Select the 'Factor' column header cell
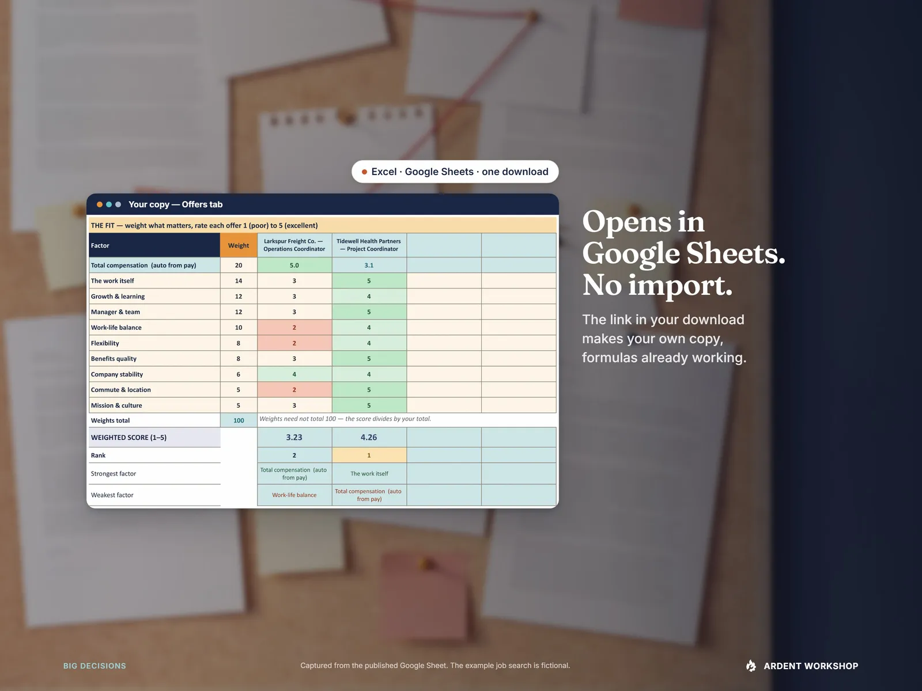Viewport: 922px width, 691px height. point(154,245)
